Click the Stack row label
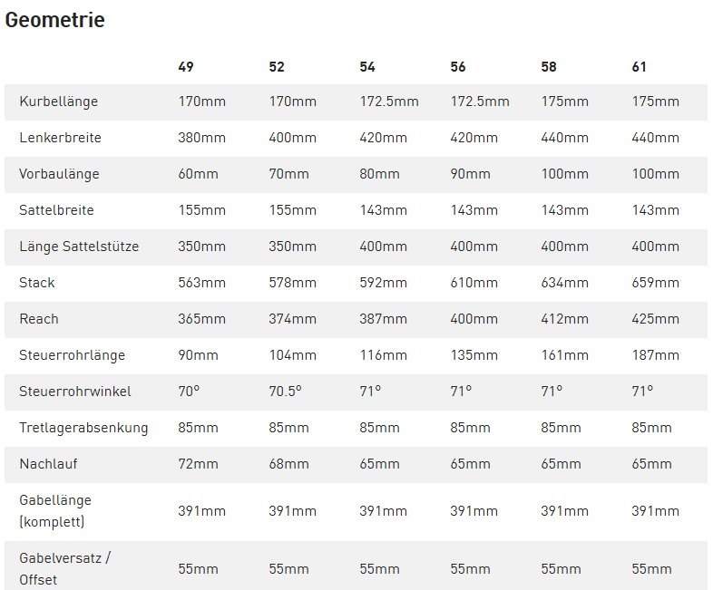Screen dimensions: 713x590 tap(37, 283)
